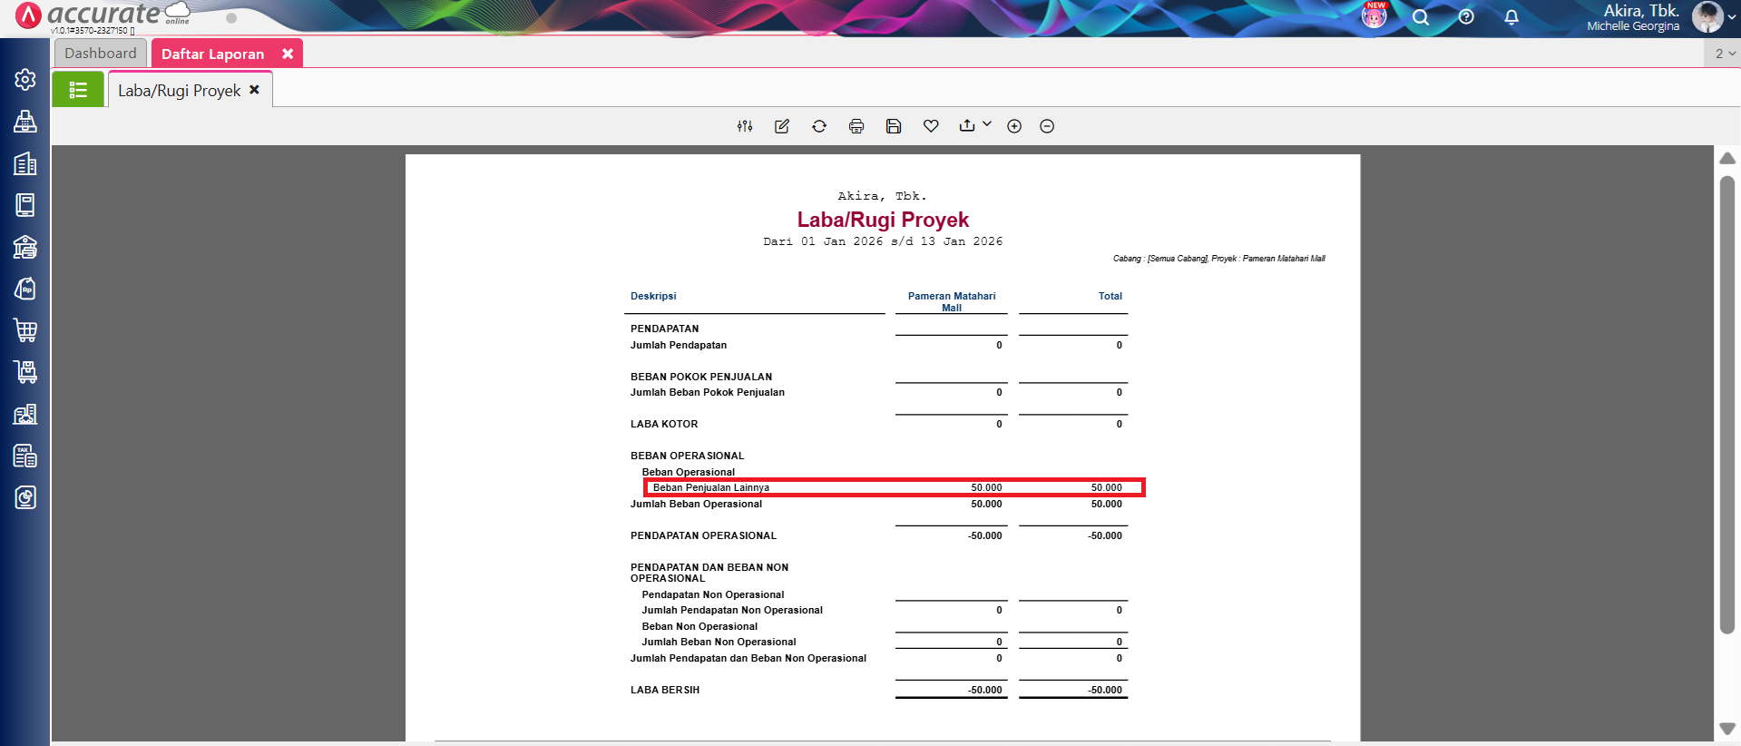
Task: Open notifications bell icon
Action: (1511, 17)
